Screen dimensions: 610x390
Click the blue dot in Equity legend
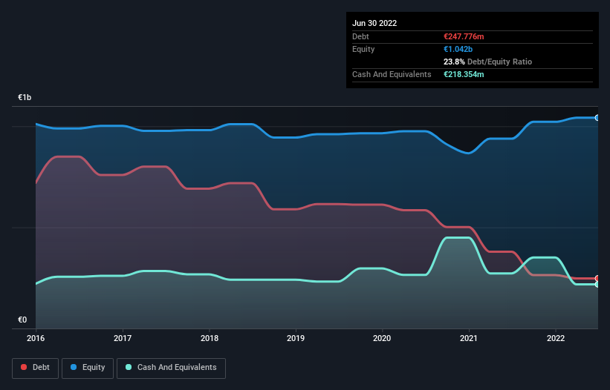[74, 367]
